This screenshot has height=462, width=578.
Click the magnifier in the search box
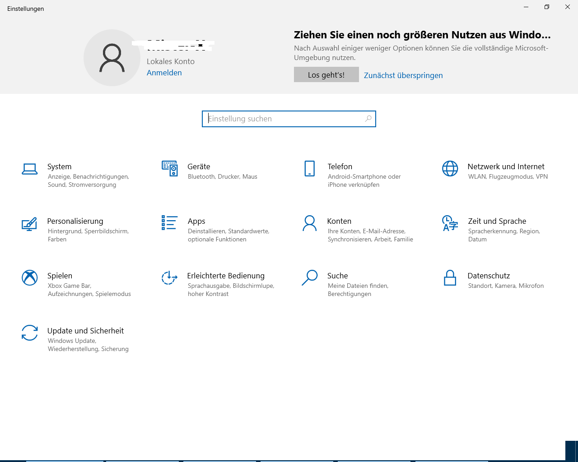pos(368,119)
